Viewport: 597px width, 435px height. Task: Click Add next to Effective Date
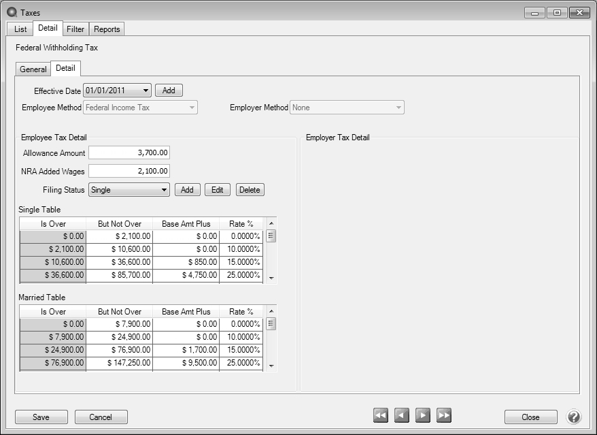point(169,91)
